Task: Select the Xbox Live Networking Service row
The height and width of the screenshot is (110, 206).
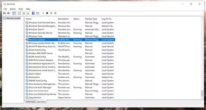Action: coord(70,94)
